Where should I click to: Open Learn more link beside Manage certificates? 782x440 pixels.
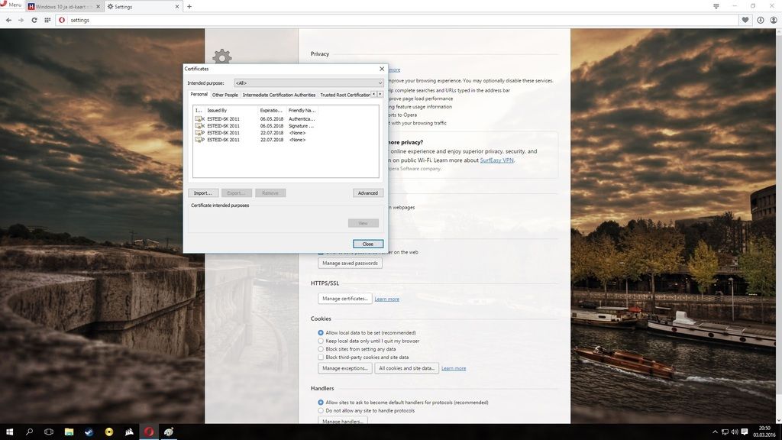point(387,299)
